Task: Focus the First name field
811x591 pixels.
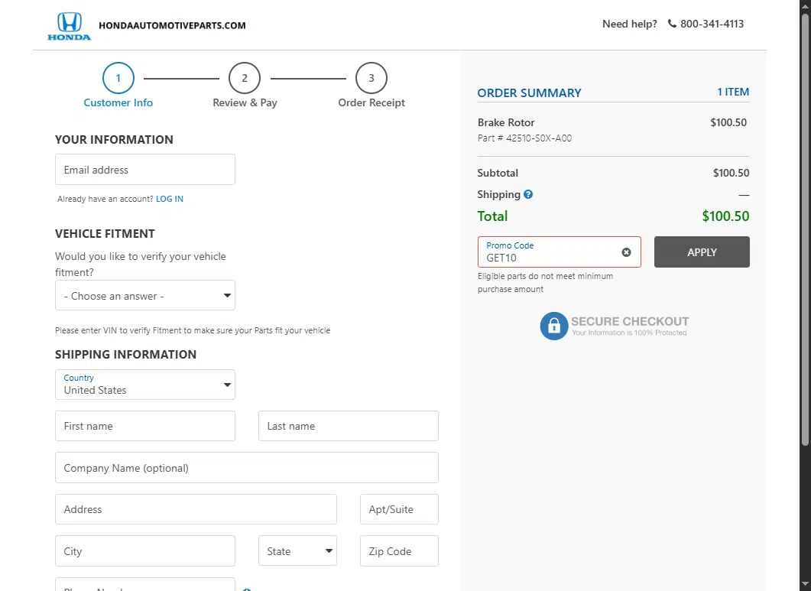Action: [x=144, y=426]
